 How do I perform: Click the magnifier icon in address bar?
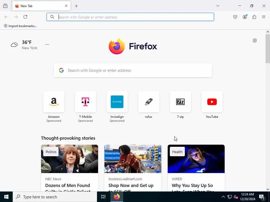point(52,17)
